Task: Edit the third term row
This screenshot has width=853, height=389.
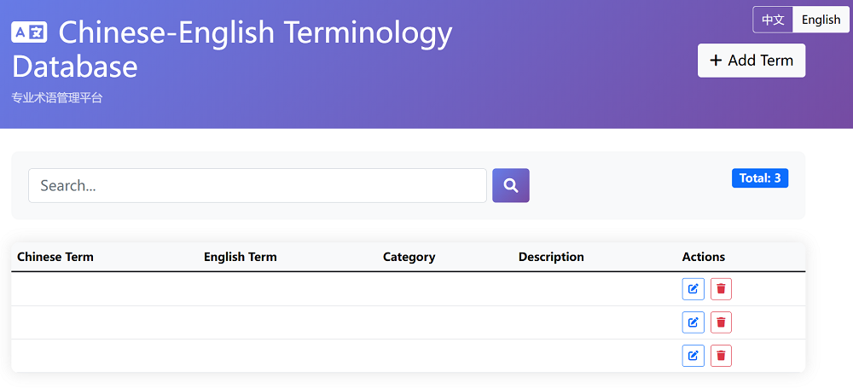Action: (693, 356)
